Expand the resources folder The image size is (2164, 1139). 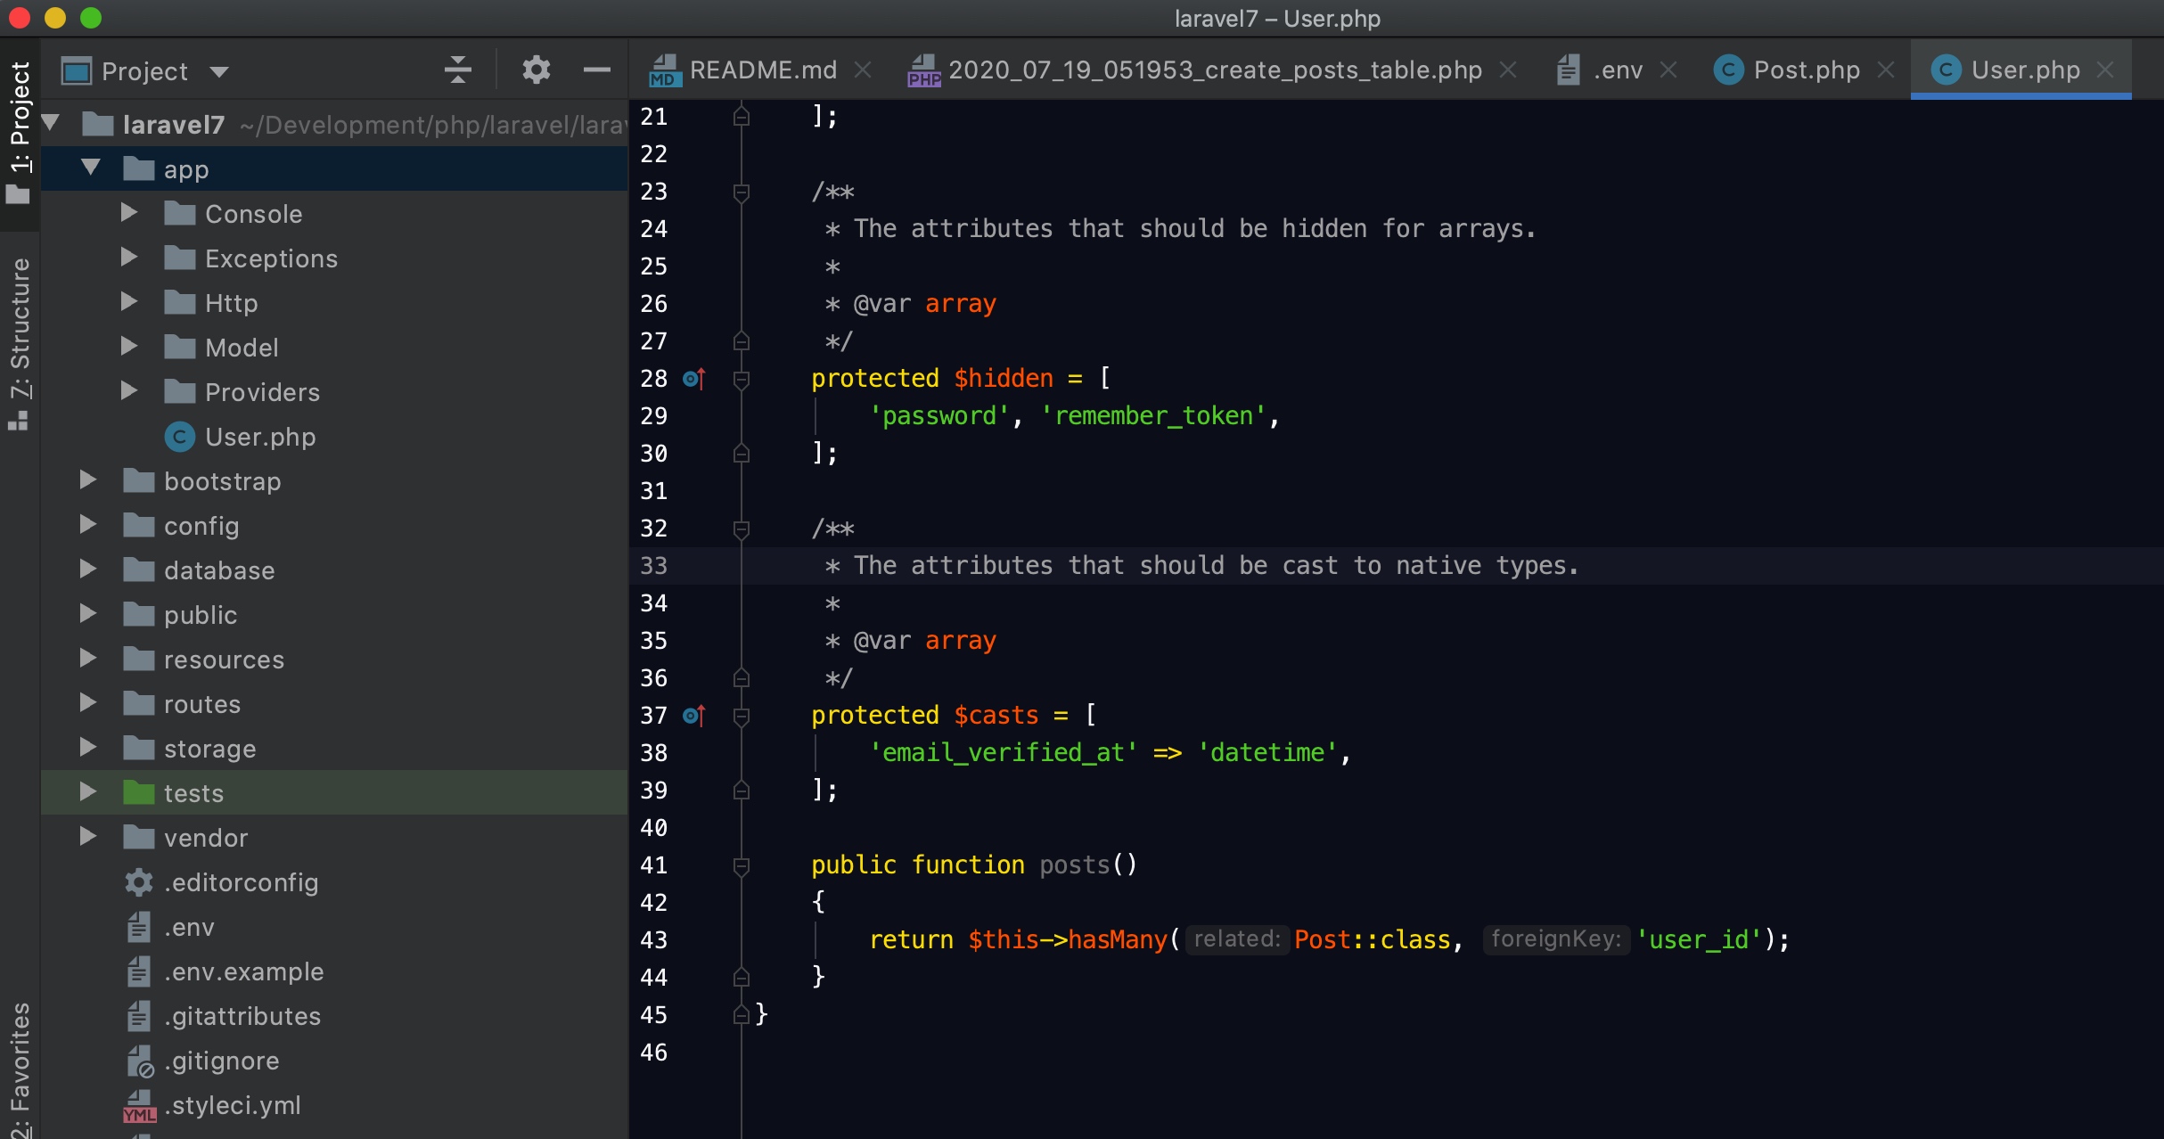pyautogui.click(x=88, y=658)
